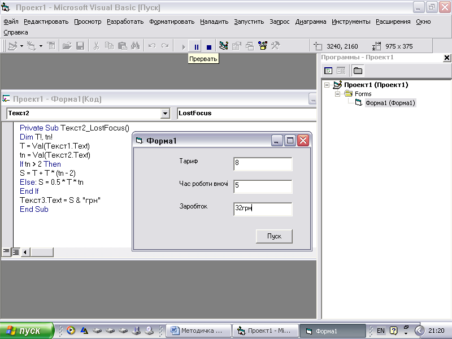This screenshot has height=339, width=452.
Task: Click the Add Form toolbar icon
Action: pos(31,46)
